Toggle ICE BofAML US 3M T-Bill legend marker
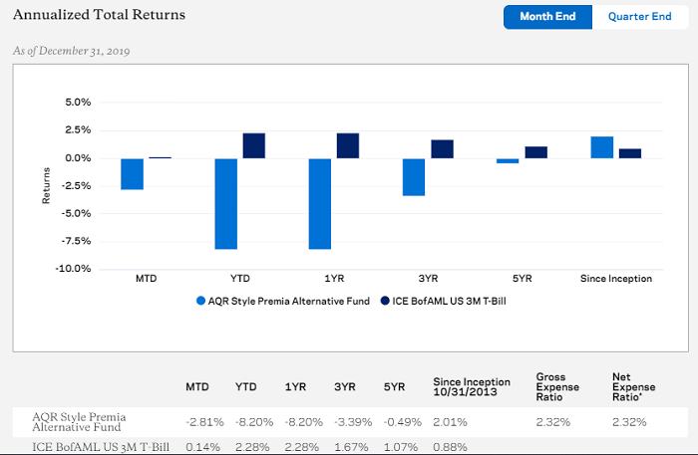Viewport: 698px width, 455px height. (385, 301)
